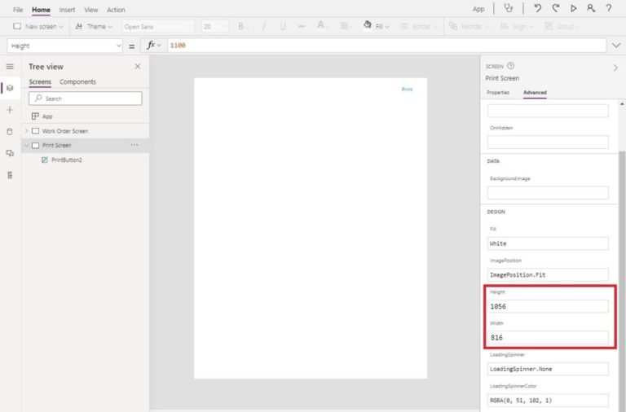Screen dimensions: 626x412
Task: Open the Insert menu
Action: [x=67, y=10]
